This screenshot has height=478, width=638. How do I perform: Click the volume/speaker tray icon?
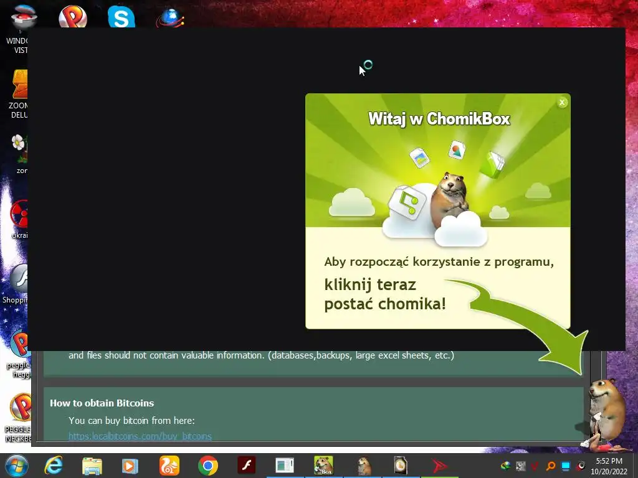pos(581,466)
